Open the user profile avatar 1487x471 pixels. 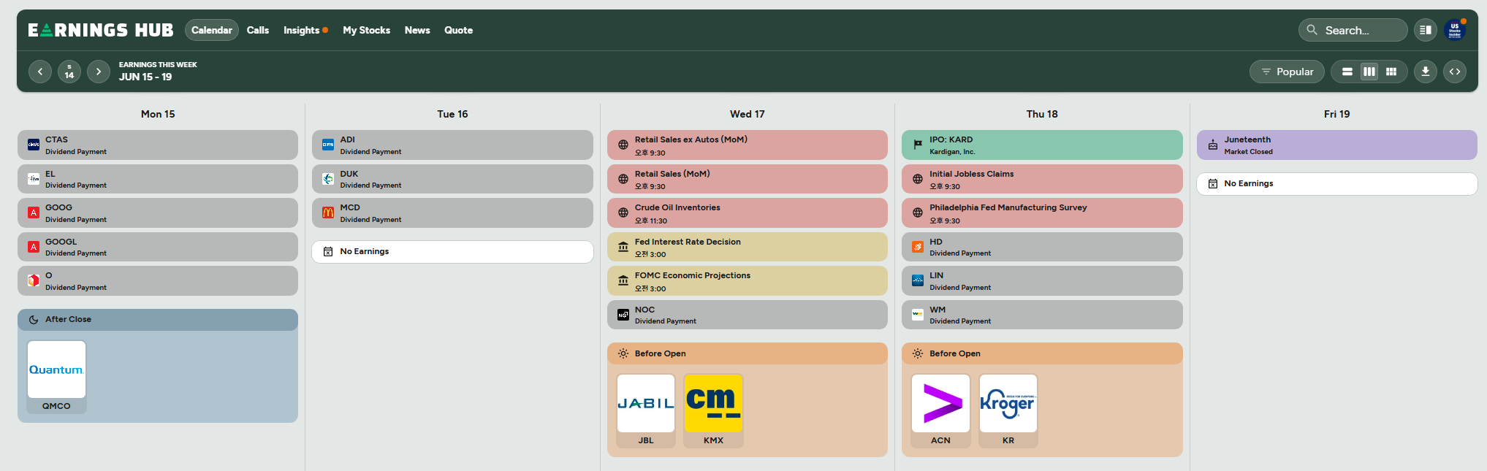pyautogui.click(x=1454, y=30)
